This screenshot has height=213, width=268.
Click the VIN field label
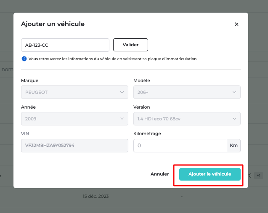click(x=25, y=134)
